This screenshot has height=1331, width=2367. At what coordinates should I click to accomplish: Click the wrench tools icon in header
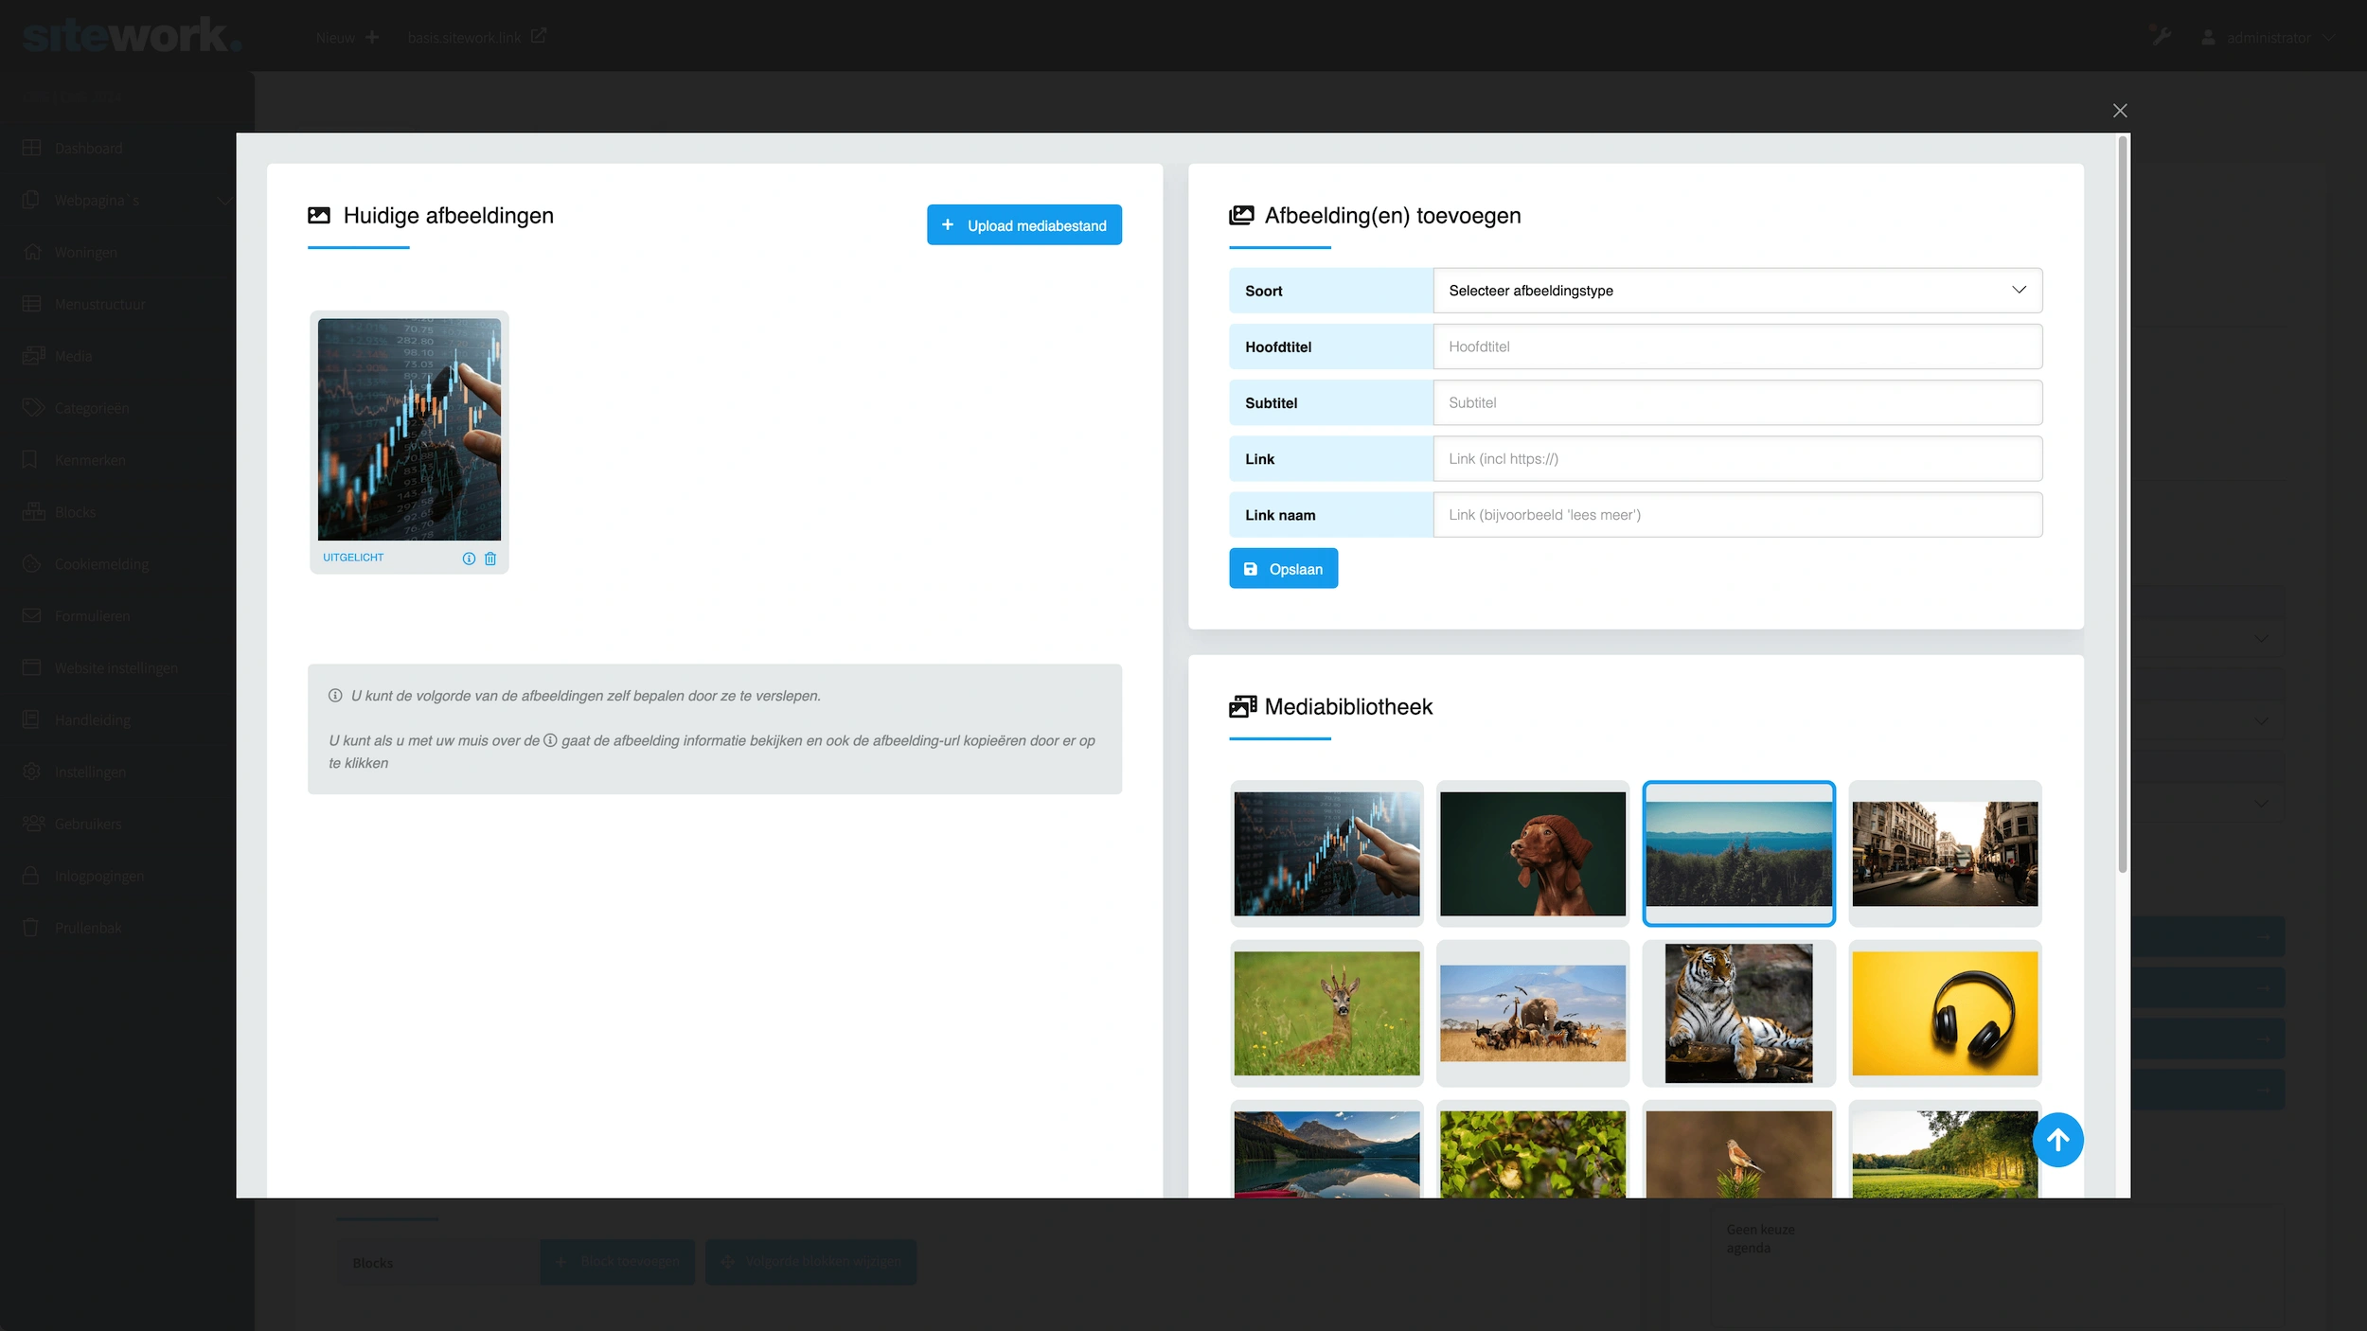click(2161, 37)
